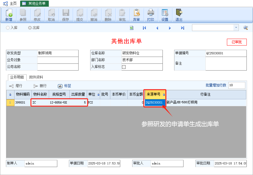The width and height of the screenshot is (253, 175).
Task: Click the source number cell SQ25030001
Action: 155,102
